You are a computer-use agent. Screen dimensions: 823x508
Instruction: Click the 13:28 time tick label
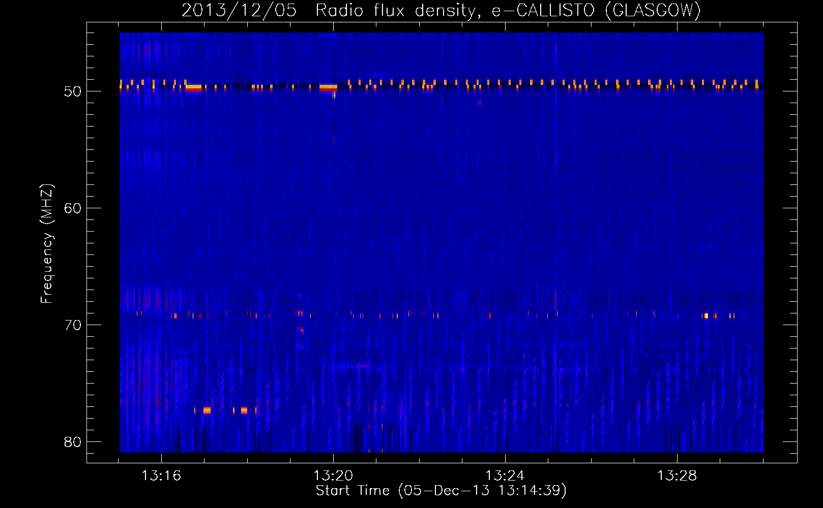coord(677,476)
